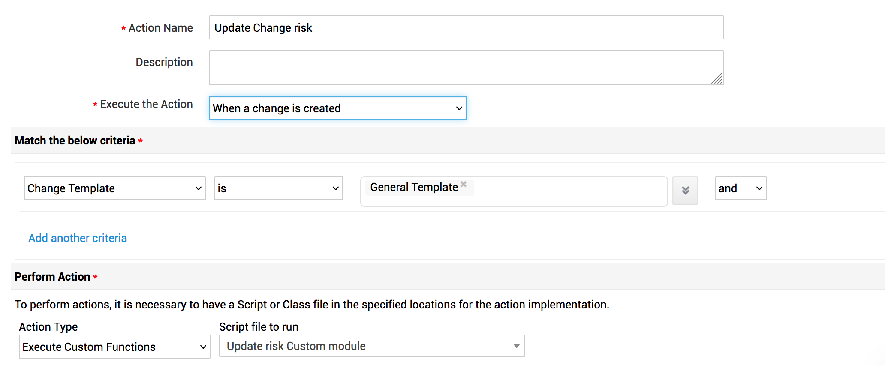Image resolution: width=885 pixels, height=365 pixels.
Task: Remove the General Template tag
Action: pyautogui.click(x=464, y=184)
